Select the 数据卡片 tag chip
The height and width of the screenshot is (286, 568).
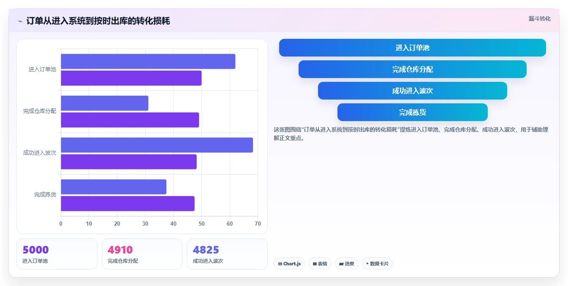(x=377, y=264)
